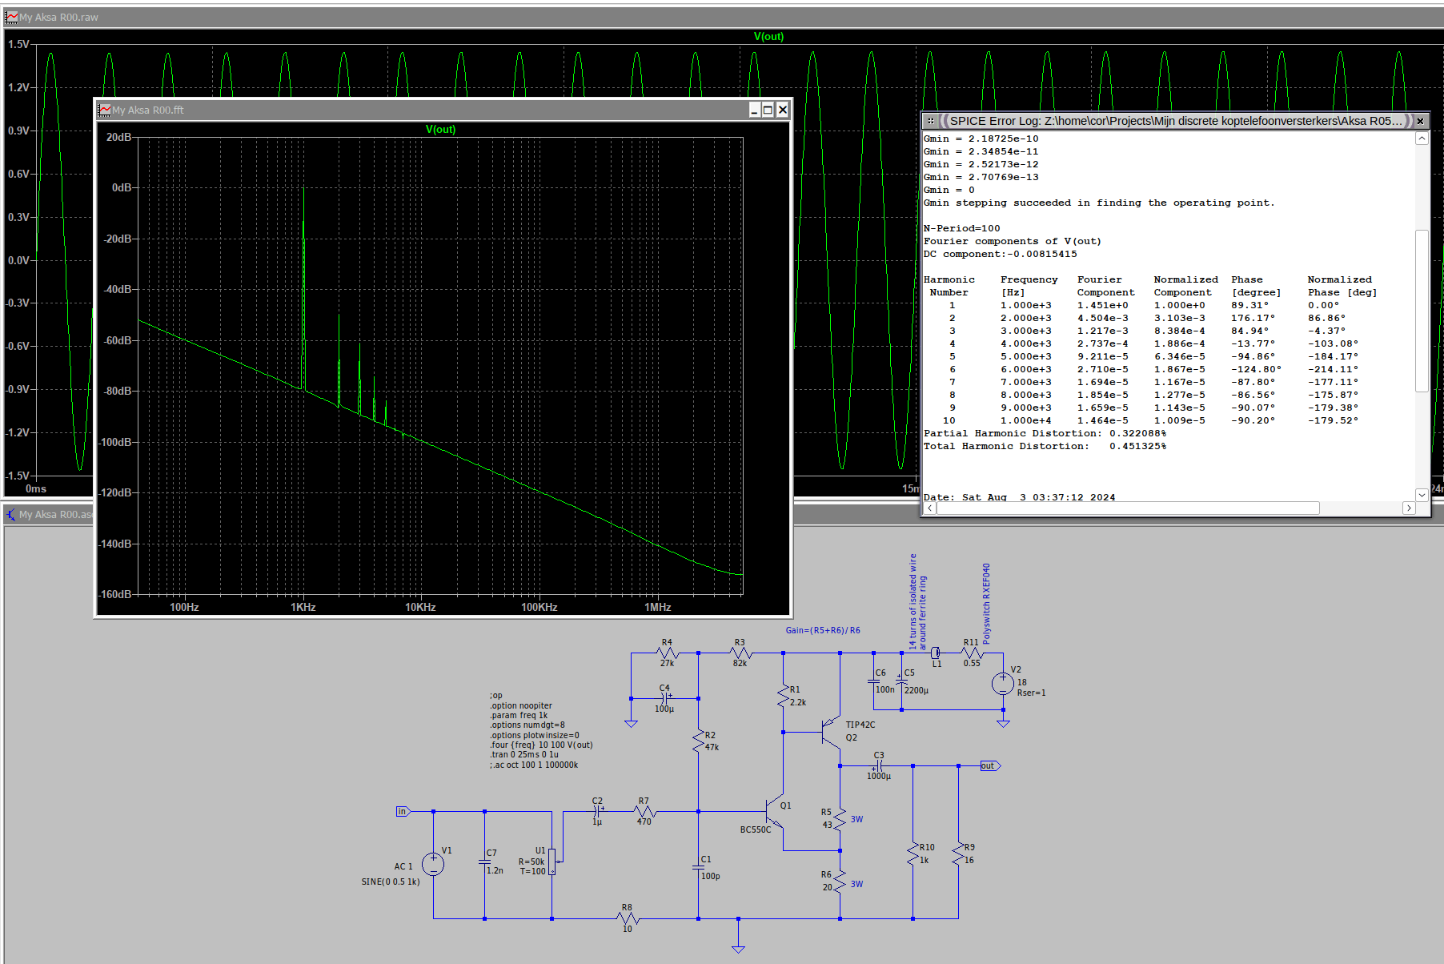Select the Q2 TIP42C transistor symbol
Screen dimensions: 1444x964
point(831,732)
